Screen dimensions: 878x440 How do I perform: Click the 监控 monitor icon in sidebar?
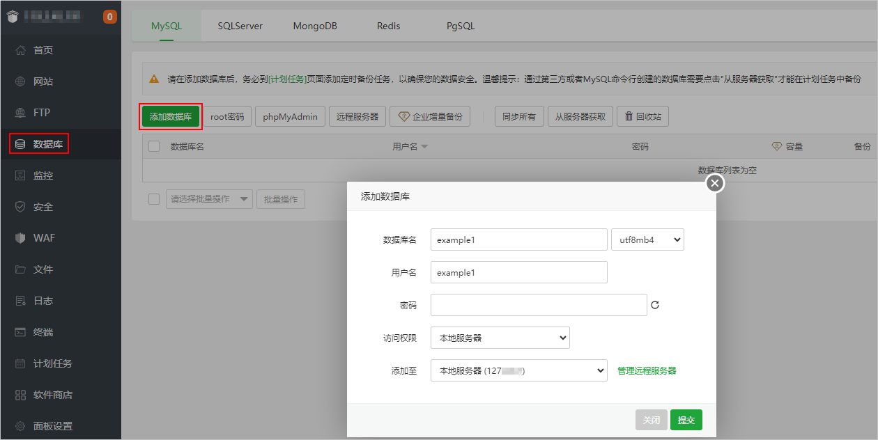(20, 175)
